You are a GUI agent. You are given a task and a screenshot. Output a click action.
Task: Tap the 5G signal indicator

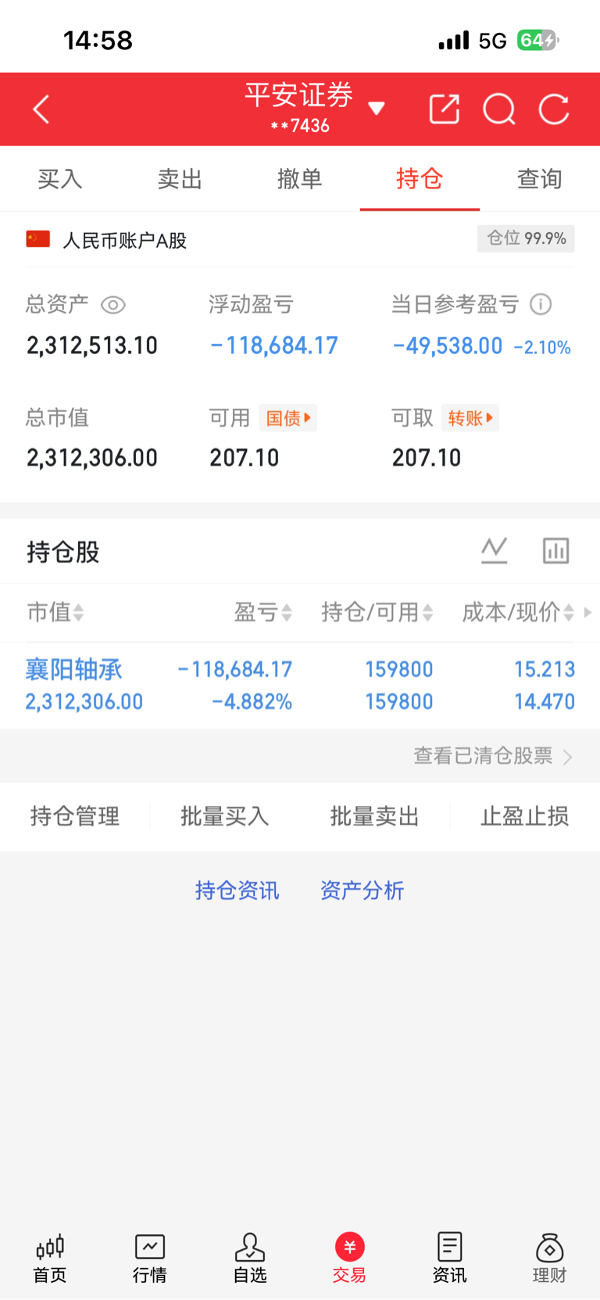(492, 41)
